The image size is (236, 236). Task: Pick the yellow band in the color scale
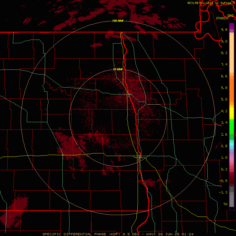(x=232, y=112)
